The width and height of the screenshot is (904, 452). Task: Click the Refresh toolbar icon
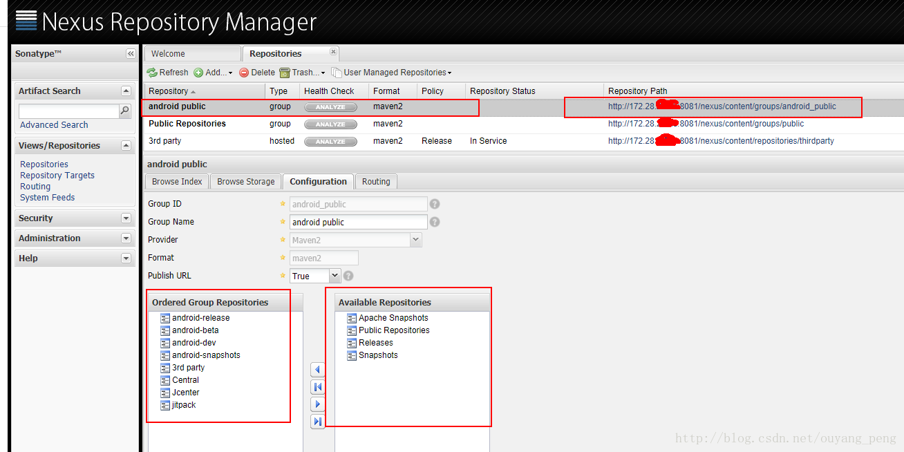click(152, 73)
